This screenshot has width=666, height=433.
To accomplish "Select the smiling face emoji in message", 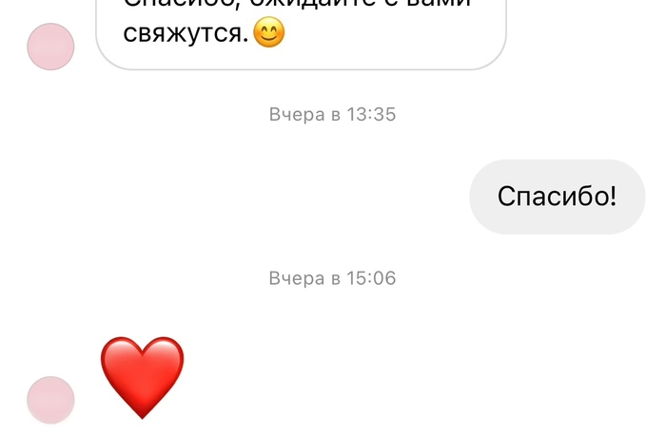I will pyautogui.click(x=269, y=32).
